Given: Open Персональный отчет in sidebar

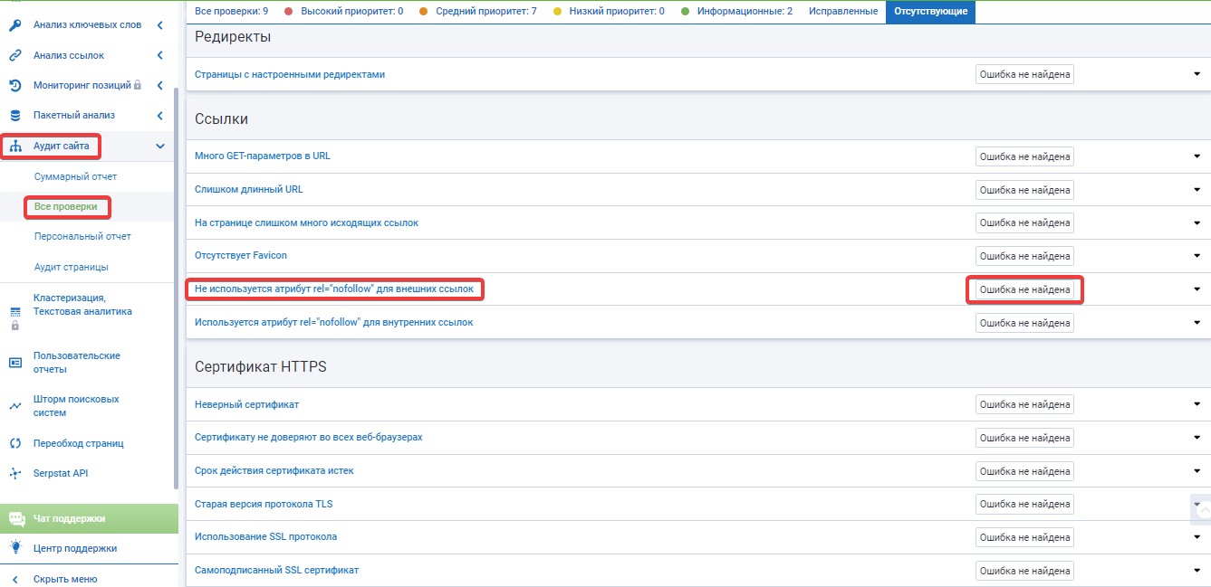Looking at the screenshot, I should tap(82, 237).
